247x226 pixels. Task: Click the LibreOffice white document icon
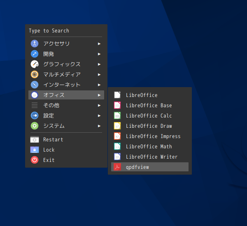pyautogui.click(x=117, y=95)
